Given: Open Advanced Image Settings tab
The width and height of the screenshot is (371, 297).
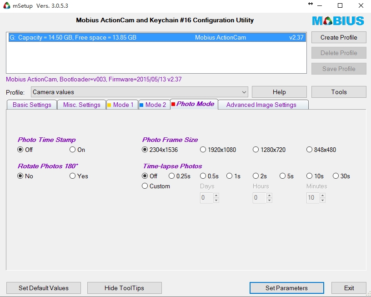Looking at the screenshot, I should pos(263,105).
